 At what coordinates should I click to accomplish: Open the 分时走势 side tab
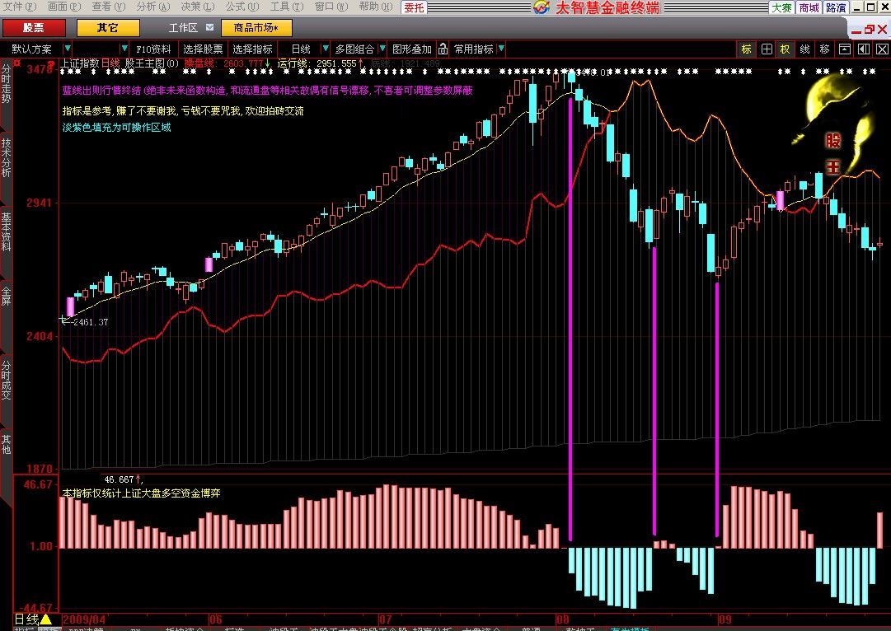6,83
